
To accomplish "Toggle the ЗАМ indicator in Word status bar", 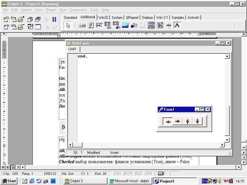I will (x=149, y=174).
